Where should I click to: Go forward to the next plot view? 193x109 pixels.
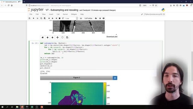click(52, 37)
